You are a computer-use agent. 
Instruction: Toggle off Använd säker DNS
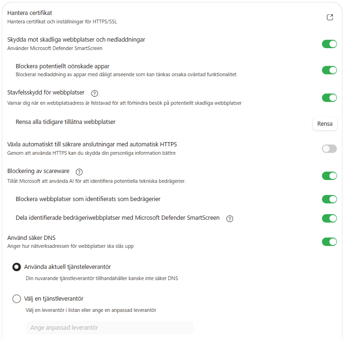click(329, 242)
